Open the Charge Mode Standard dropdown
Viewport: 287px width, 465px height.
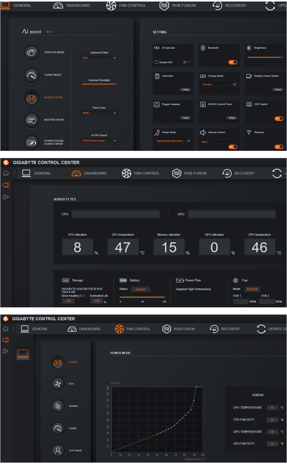219,85
